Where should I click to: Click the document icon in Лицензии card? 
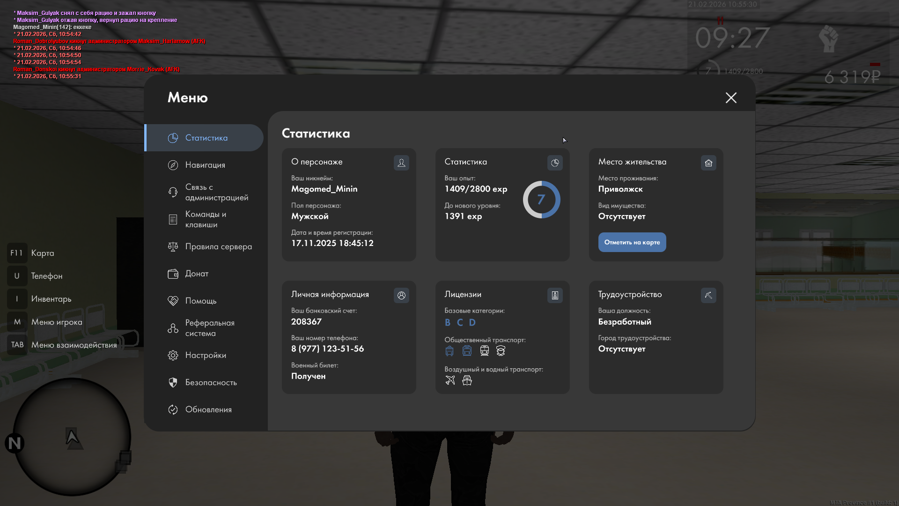[x=555, y=295]
